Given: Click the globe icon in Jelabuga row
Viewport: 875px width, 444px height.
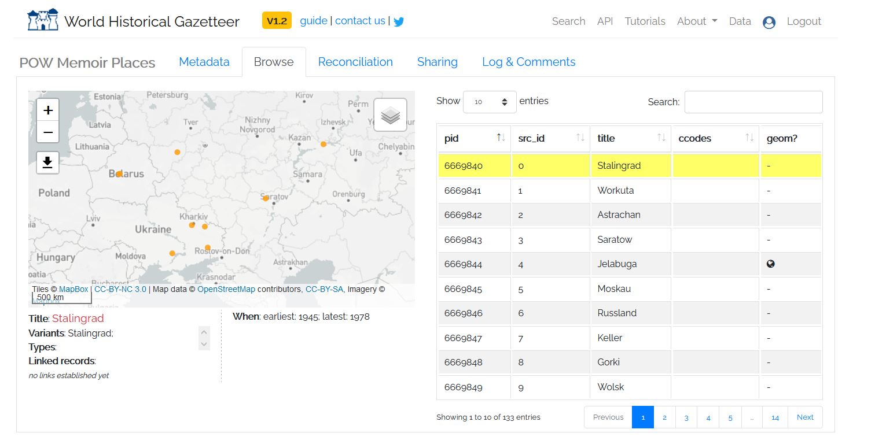Looking at the screenshot, I should pyautogui.click(x=770, y=264).
